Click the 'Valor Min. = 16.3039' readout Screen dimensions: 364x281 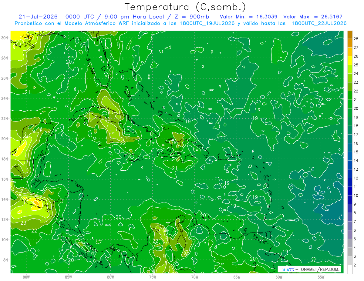[249, 17]
